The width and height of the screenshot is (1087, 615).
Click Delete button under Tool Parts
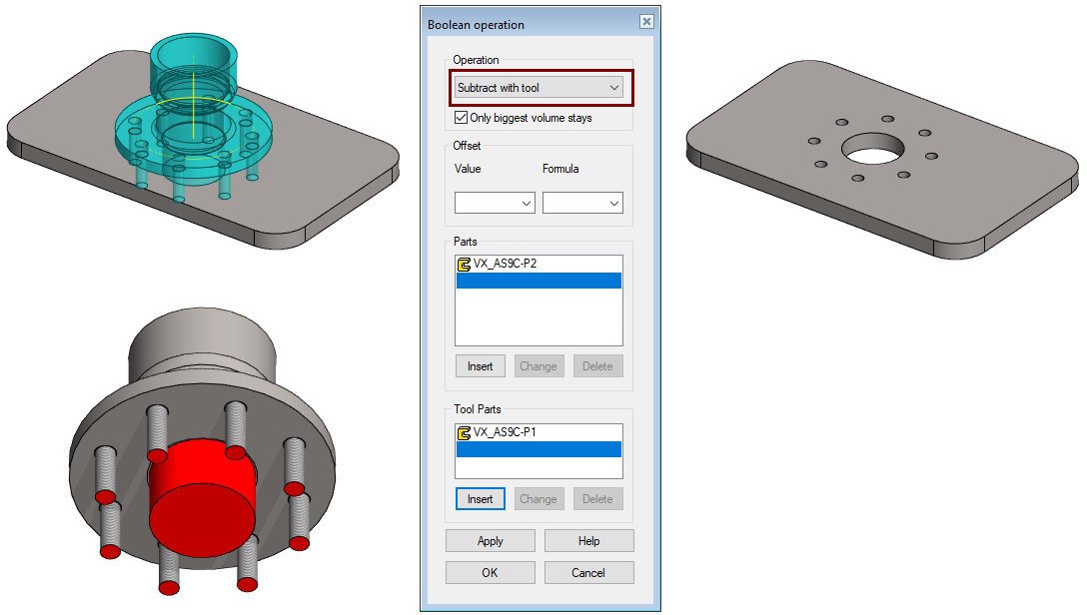click(597, 499)
